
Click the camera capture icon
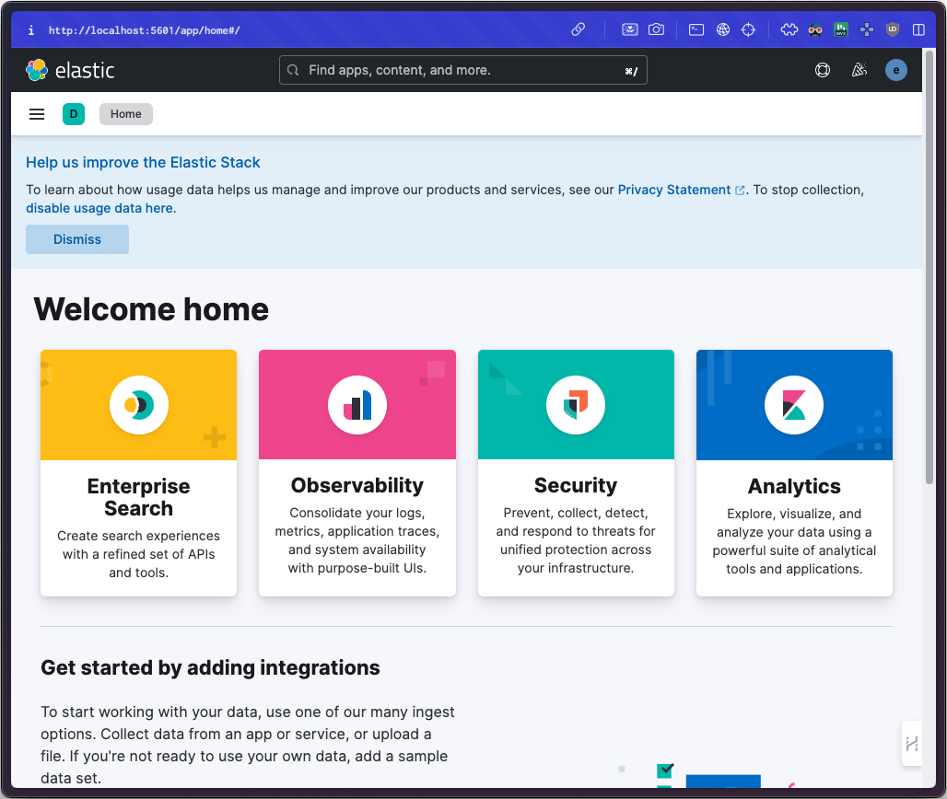pyautogui.click(x=657, y=29)
